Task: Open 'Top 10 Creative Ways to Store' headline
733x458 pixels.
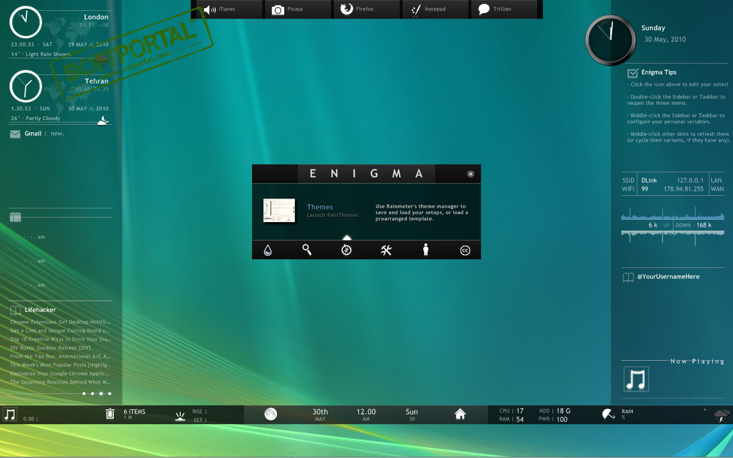Action: point(60,339)
